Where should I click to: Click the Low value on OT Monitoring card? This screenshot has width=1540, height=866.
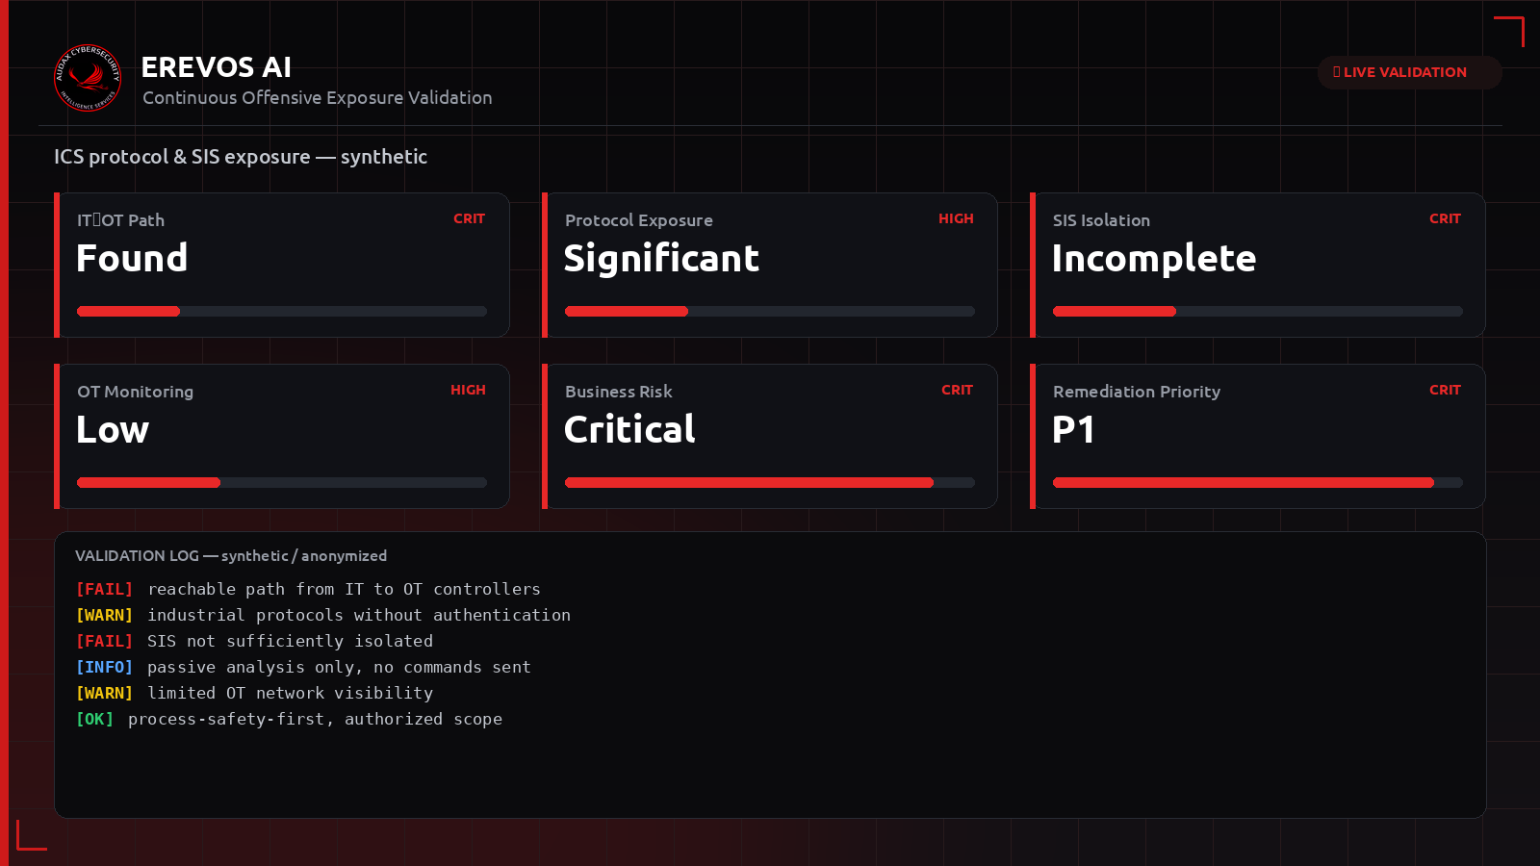(x=113, y=429)
